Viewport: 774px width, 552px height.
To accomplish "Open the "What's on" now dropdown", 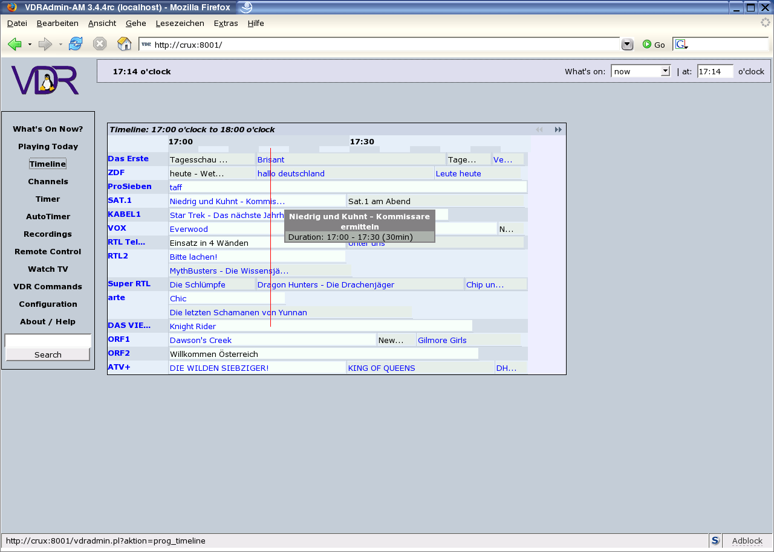I will 640,71.
